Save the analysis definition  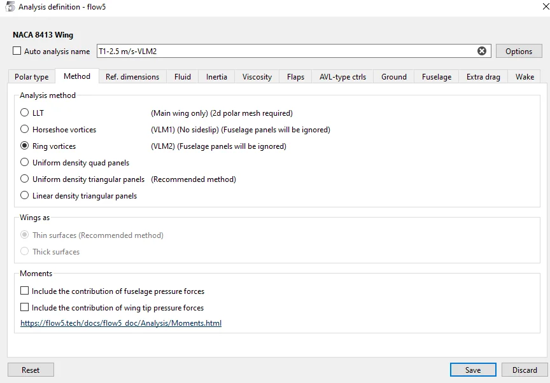[x=473, y=370]
